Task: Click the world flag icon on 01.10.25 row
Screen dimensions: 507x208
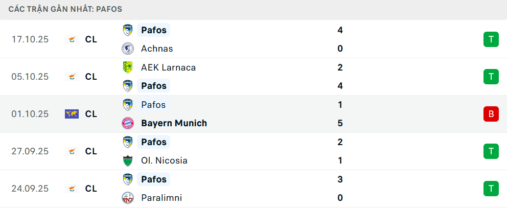Action: click(72, 114)
